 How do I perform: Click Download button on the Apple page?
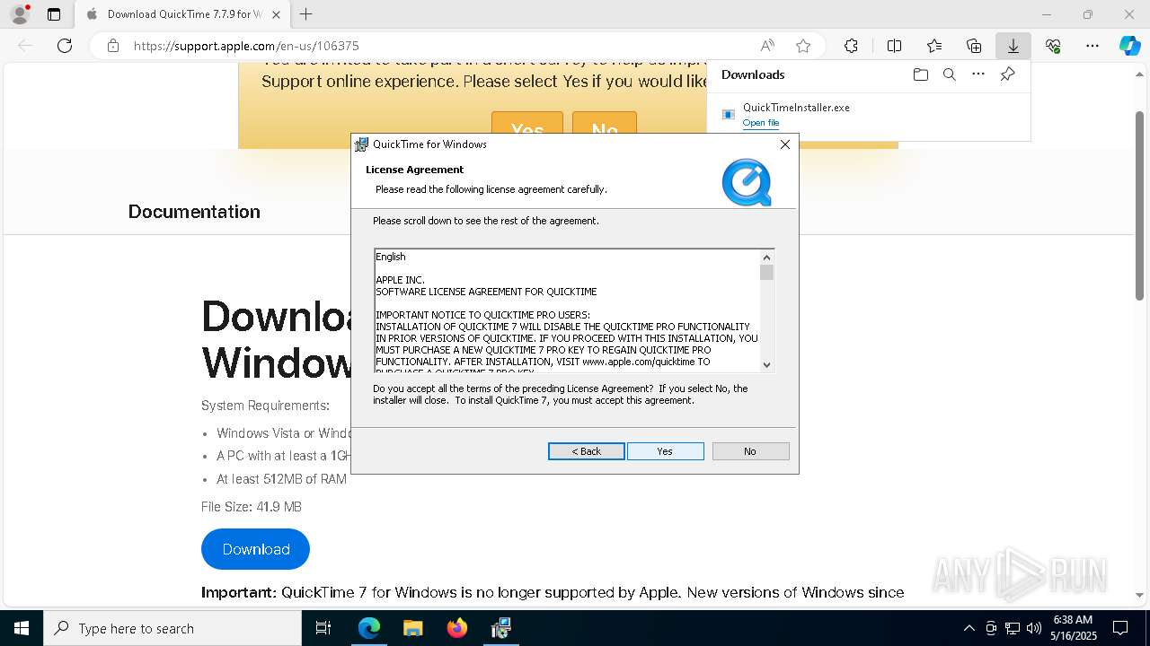tap(256, 549)
